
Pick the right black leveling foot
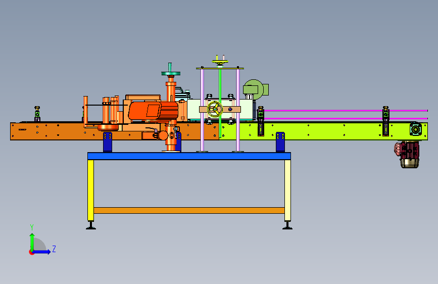click(287, 225)
